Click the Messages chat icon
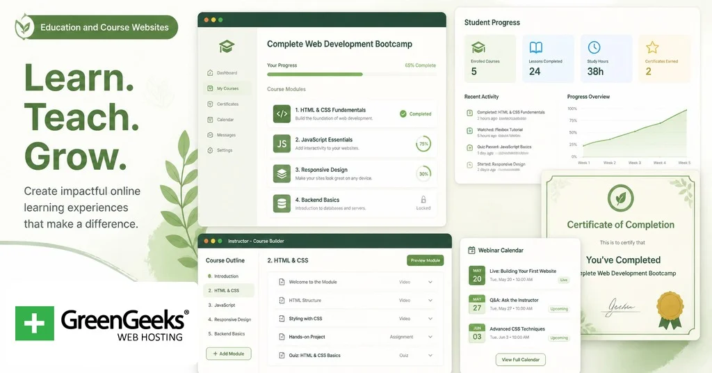 click(x=210, y=135)
